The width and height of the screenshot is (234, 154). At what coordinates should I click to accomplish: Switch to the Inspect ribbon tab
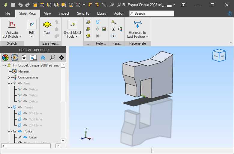point(64,13)
